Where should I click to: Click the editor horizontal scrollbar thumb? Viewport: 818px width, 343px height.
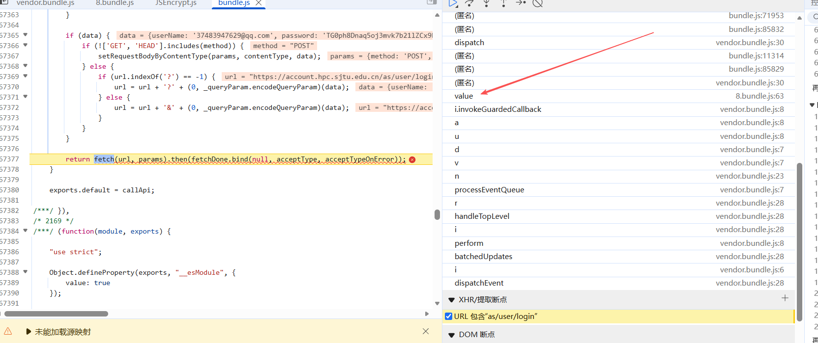pos(56,314)
